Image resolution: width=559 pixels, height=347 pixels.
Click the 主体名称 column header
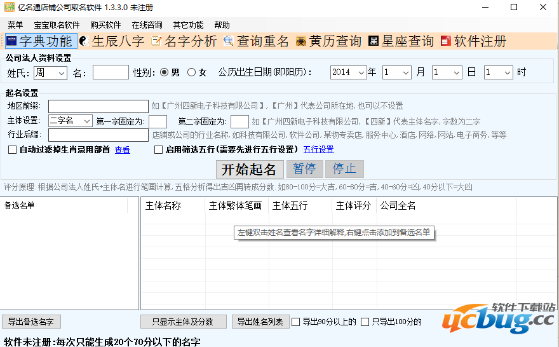173,205
